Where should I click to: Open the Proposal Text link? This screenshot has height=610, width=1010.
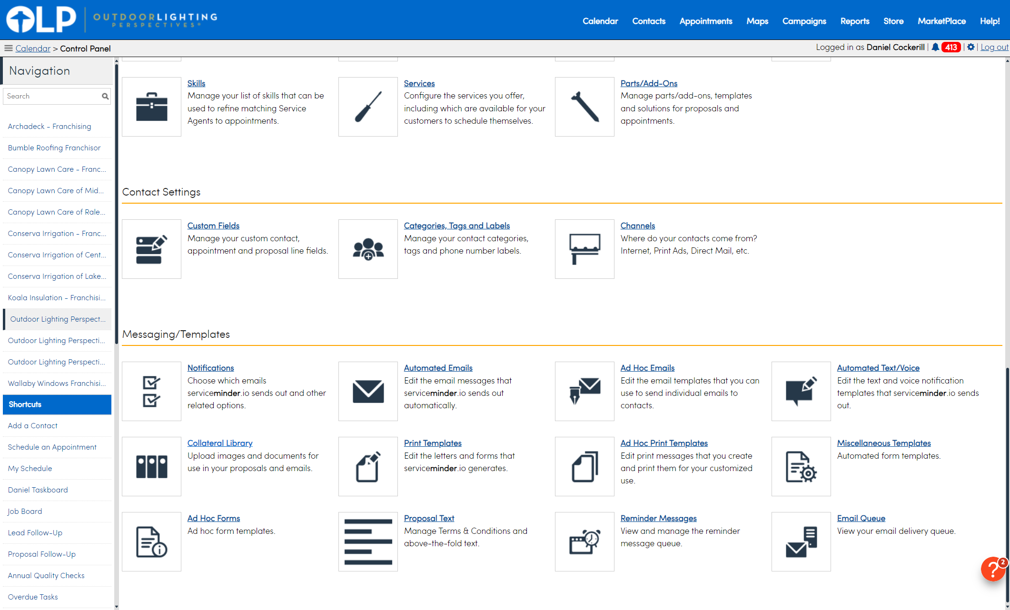coord(429,518)
